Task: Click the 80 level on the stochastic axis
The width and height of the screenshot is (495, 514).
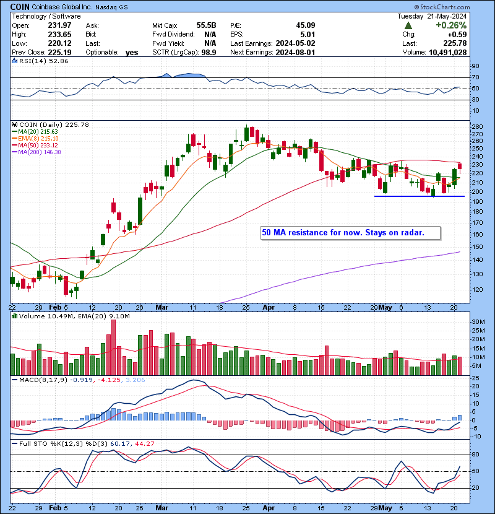Action: pos(476,455)
